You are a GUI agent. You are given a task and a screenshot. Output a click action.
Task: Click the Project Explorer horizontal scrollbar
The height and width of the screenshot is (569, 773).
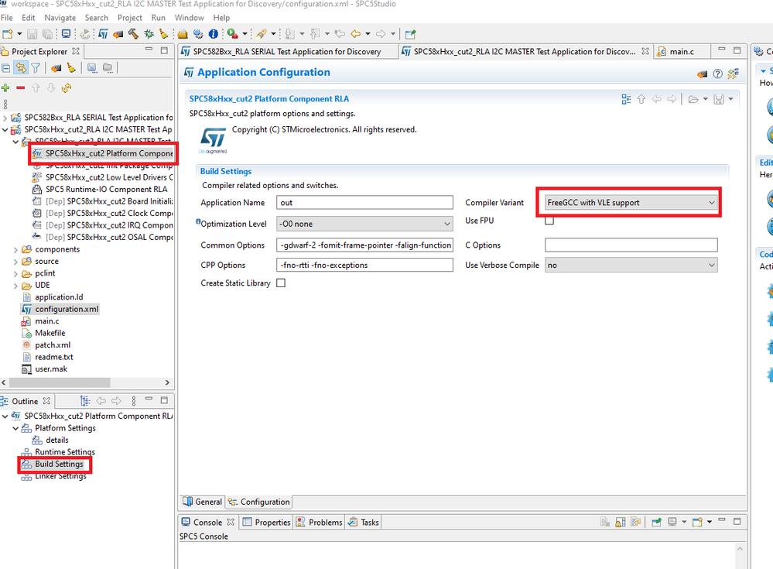coord(60,382)
